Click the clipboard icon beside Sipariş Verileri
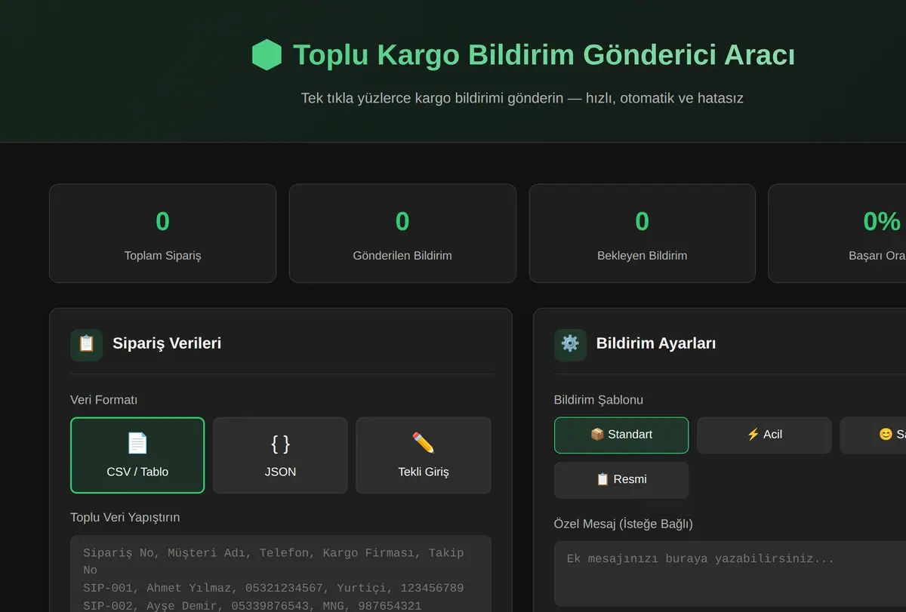The width and height of the screenshot is (906, 612). coord(87,344)
